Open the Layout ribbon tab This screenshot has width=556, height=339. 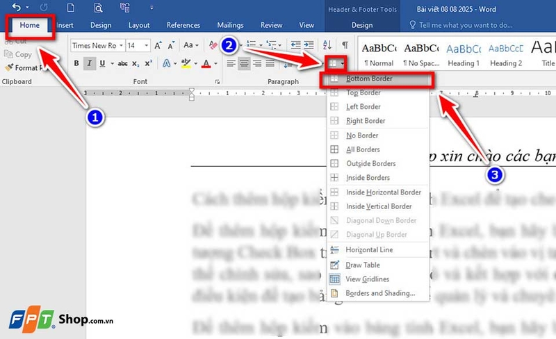[x=139, y=25]
